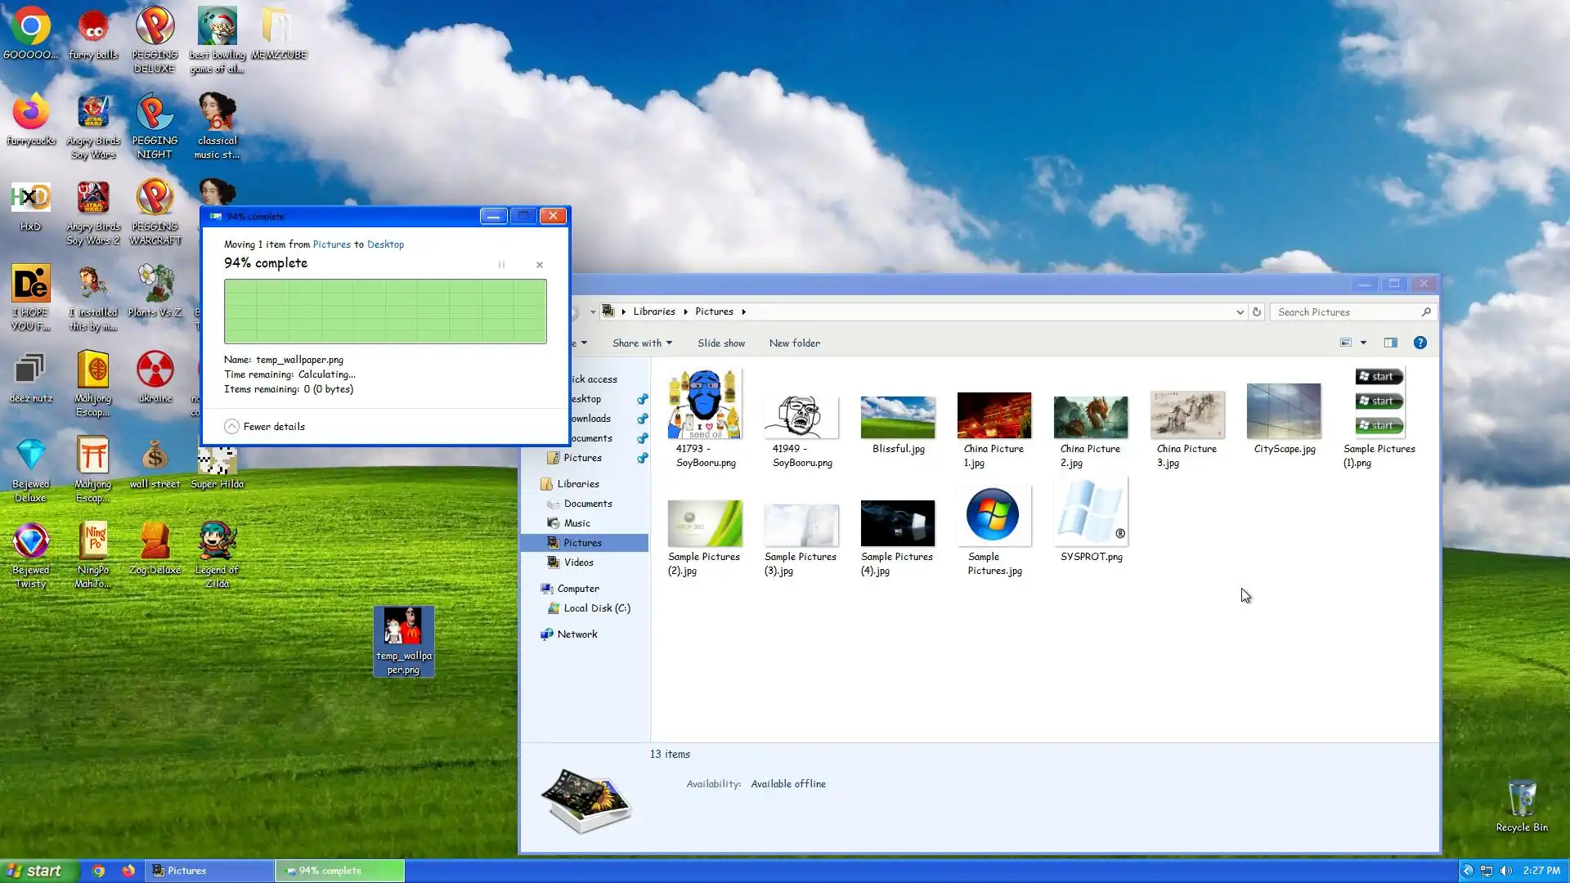The image size is (1570, 883).
Task: Pause the file move operation
Action: point(501,265)
